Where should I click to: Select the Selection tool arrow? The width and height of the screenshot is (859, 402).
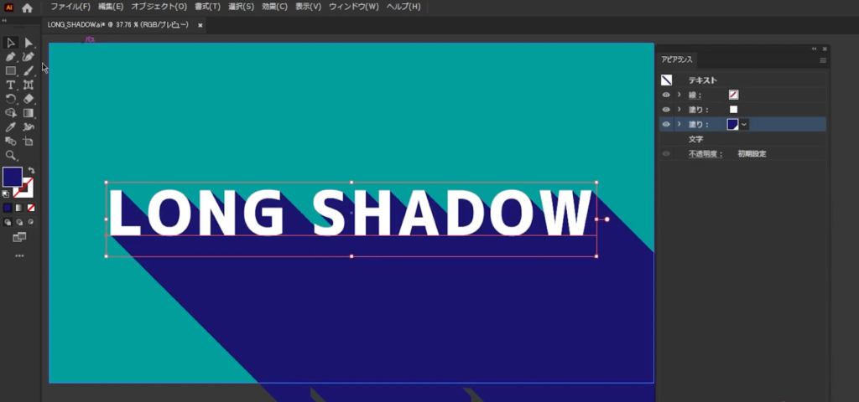(11, 43)
